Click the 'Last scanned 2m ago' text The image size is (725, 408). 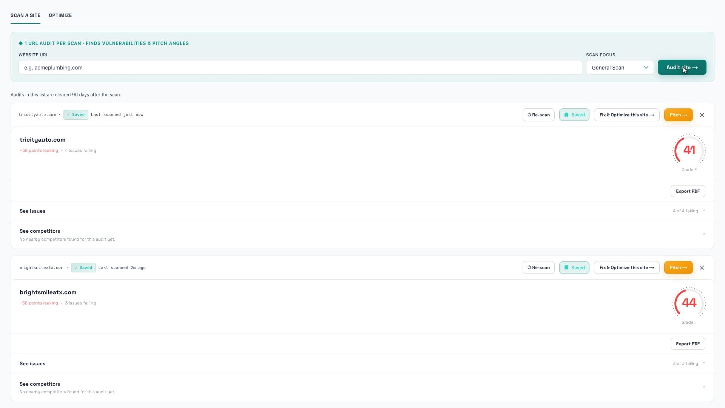[122, 267]
